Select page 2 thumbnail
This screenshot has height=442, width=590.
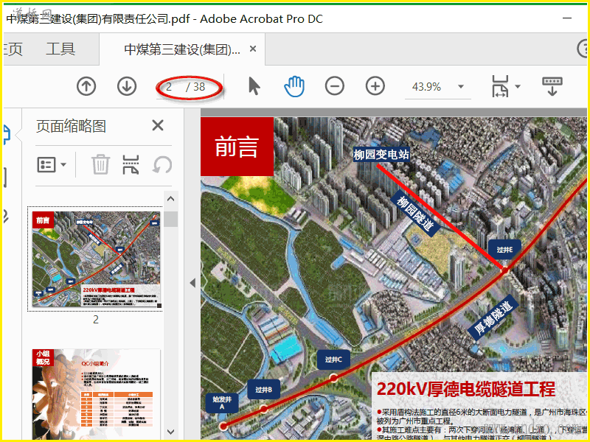(x=96, y=259)
